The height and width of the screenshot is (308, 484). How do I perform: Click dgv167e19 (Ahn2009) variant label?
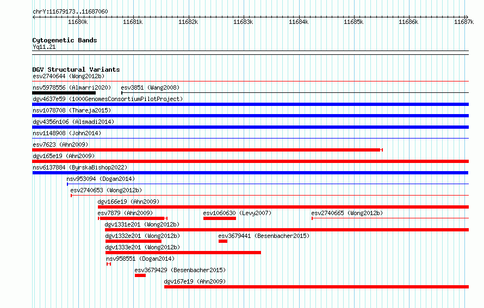(195, 281)
